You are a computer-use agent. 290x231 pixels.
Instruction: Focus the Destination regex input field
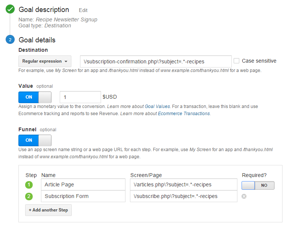156,61
